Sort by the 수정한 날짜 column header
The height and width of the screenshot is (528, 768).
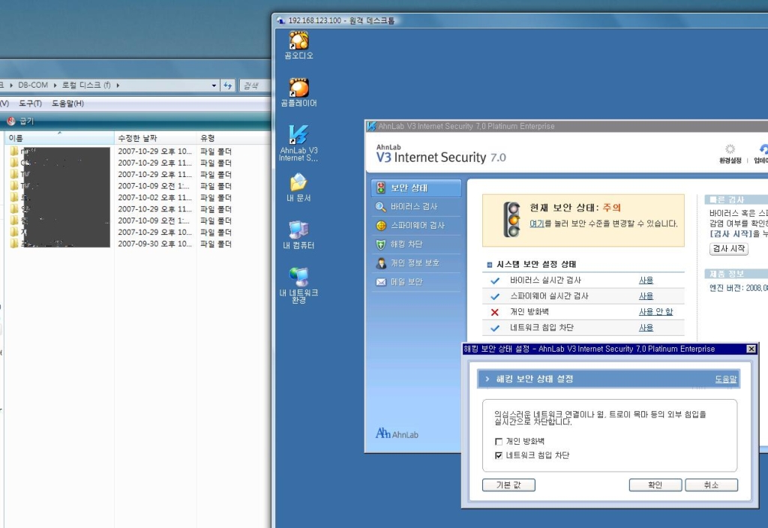tap(155, 138)
